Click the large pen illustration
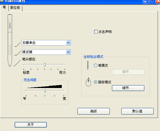Viewport: 160px width, 131px height. click(x=10, y=41)
